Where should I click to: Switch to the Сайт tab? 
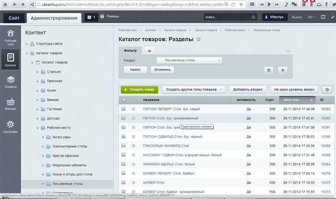coord(14,18)
